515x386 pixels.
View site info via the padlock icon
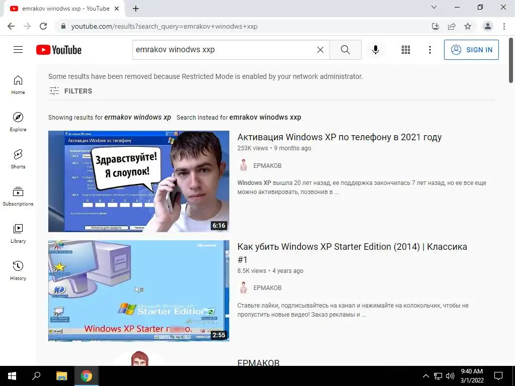click(63, 26)
